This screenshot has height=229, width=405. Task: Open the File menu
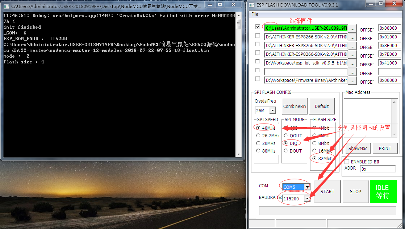tap(255, 14)
